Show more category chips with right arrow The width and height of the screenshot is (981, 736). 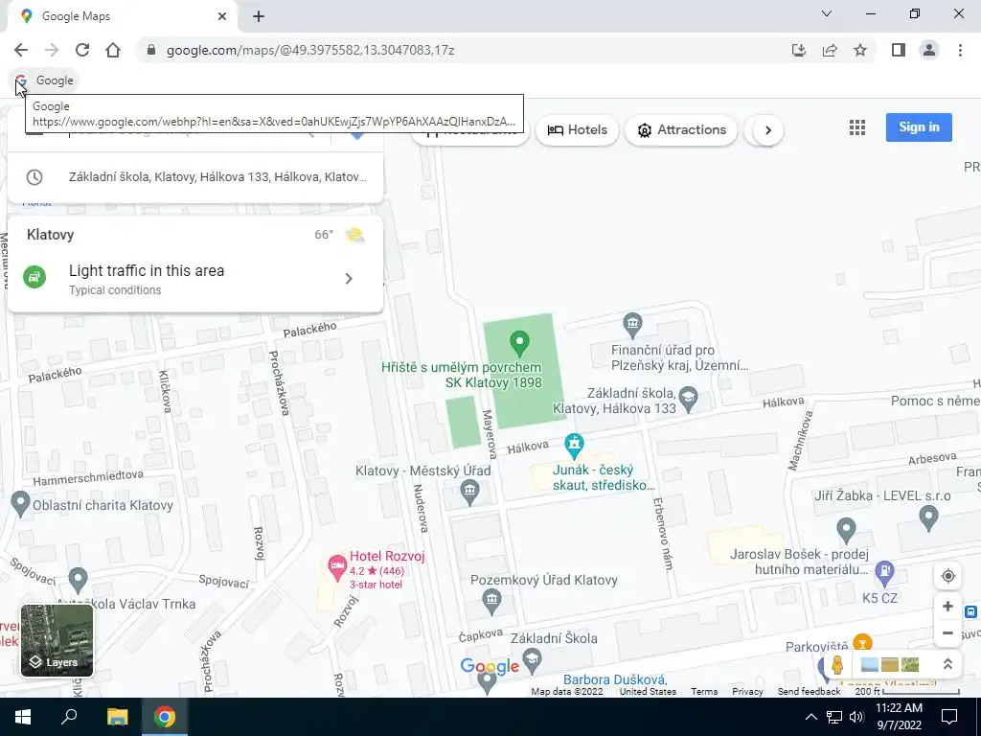click(x=767, y=130)
